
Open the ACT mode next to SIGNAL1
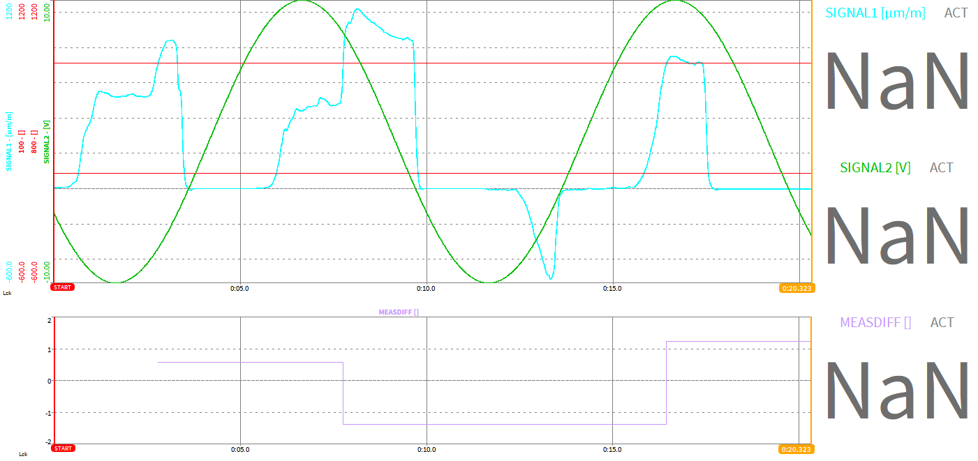click(x=956, y=13)
